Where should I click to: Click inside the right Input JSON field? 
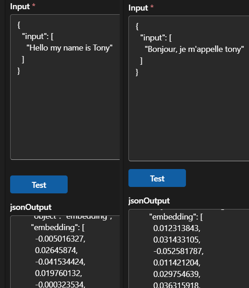[189, 88]
